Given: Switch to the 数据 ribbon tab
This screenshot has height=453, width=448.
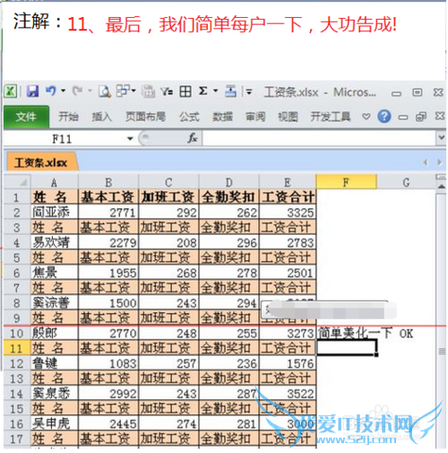Looking at the screenshot, I should coord(222,117).
